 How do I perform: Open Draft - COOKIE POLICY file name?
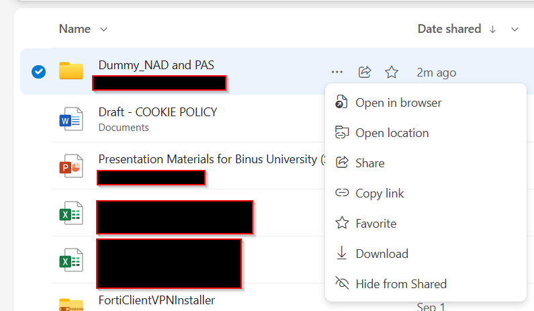158,112
